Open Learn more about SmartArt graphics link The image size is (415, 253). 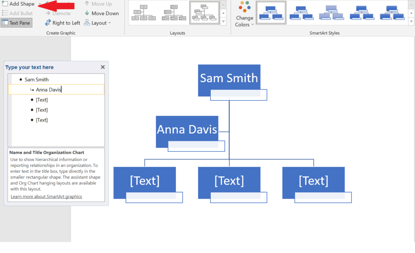coord(46,197)
